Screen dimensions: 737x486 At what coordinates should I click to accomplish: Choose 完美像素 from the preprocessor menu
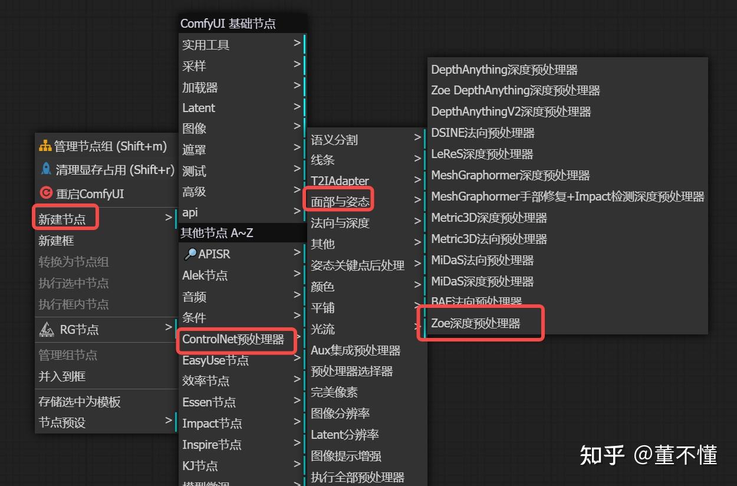[x=334, y=392]
